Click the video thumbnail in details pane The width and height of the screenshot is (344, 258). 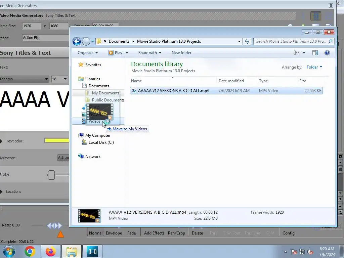click(89, 216)
